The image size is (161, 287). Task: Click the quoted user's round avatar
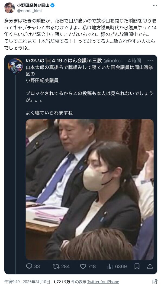coord(15,66)
